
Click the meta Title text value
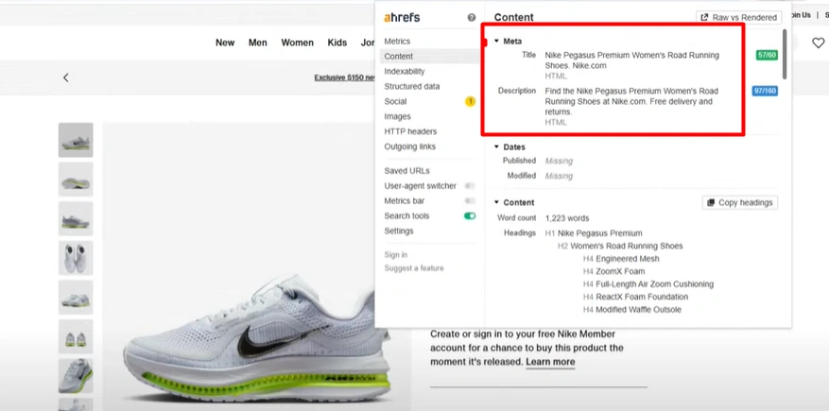[x=631, y=60]
